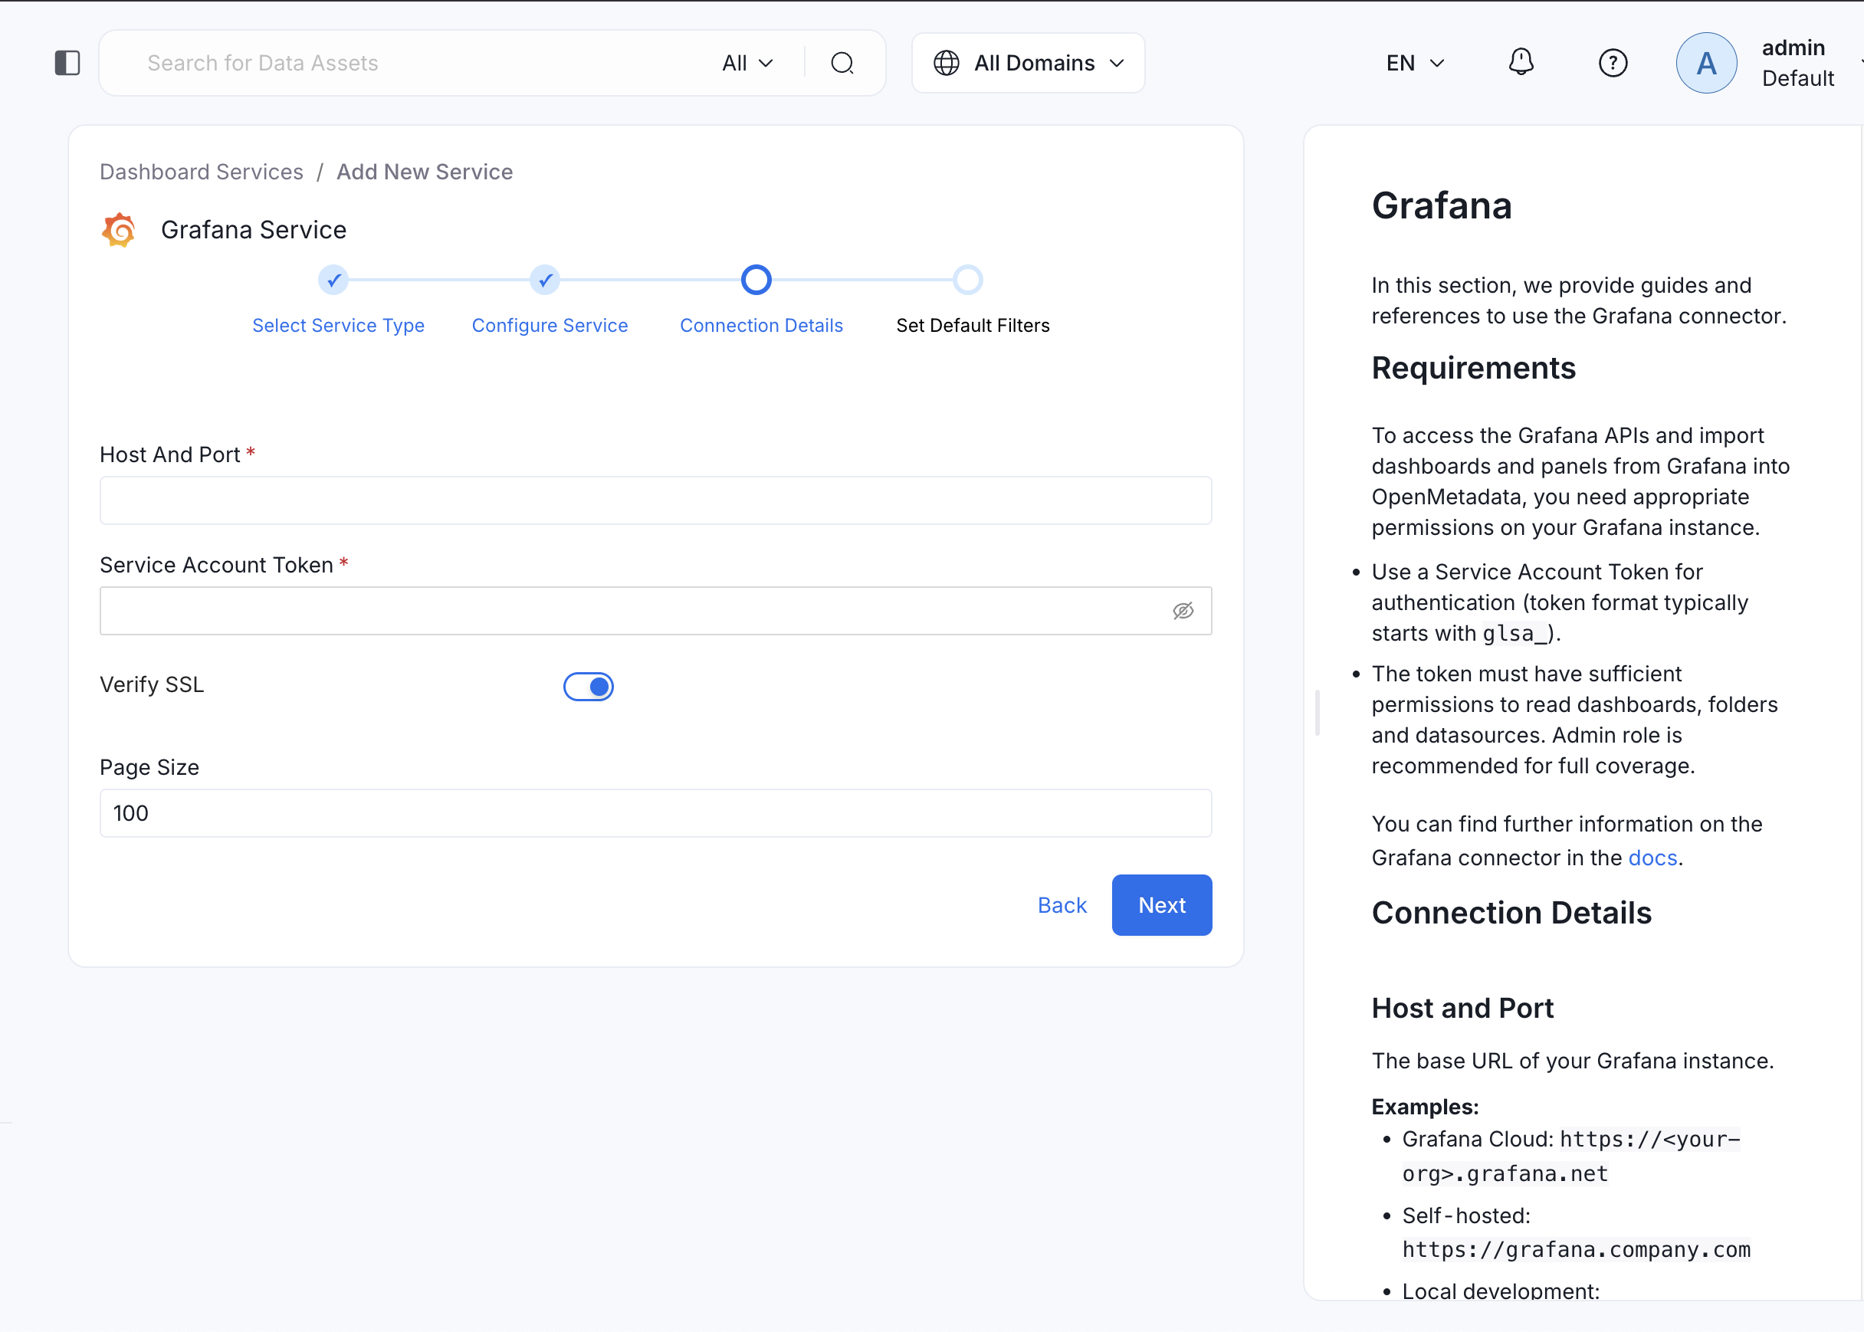The width and height of the screenshot is (1864, 1332).
Task: Click the Host And Port input field
Action: (655, 500)
